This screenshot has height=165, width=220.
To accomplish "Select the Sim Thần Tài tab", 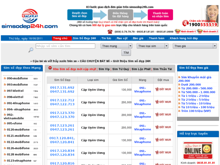I will click(x=163, y=69).
